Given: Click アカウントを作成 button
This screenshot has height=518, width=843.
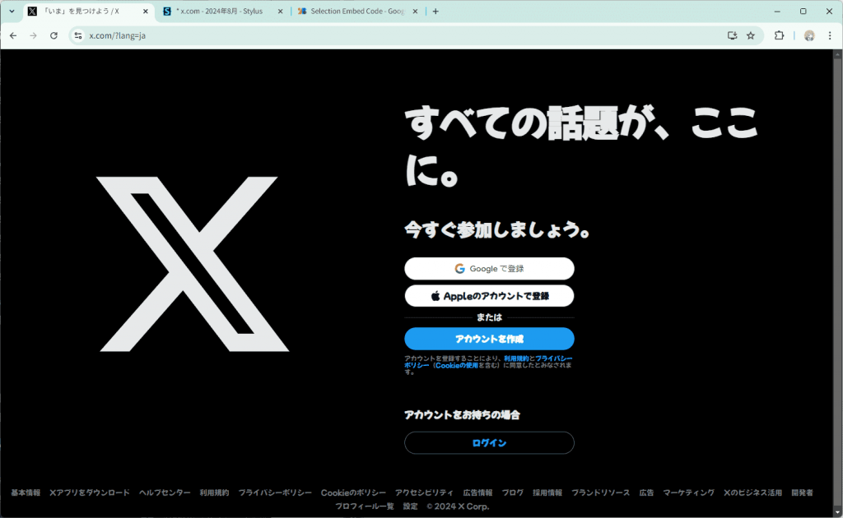Looking at the screenshot, I should (x=489, y=339).
